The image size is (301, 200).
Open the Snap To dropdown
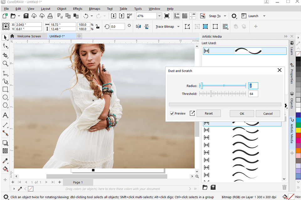coord(225,16)
